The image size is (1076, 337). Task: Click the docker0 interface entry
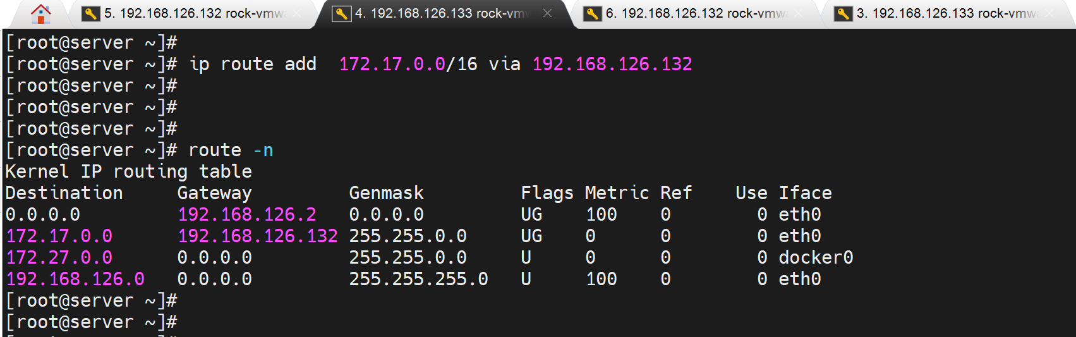click(x=816, y=258)
